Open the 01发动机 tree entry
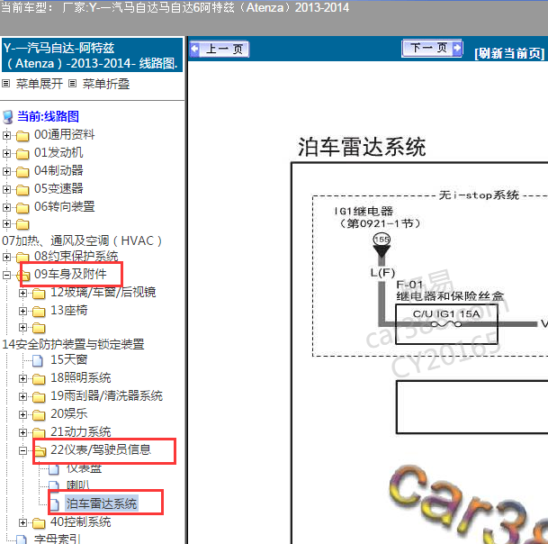This screenshot has height=544, width=548. [58, 152]
